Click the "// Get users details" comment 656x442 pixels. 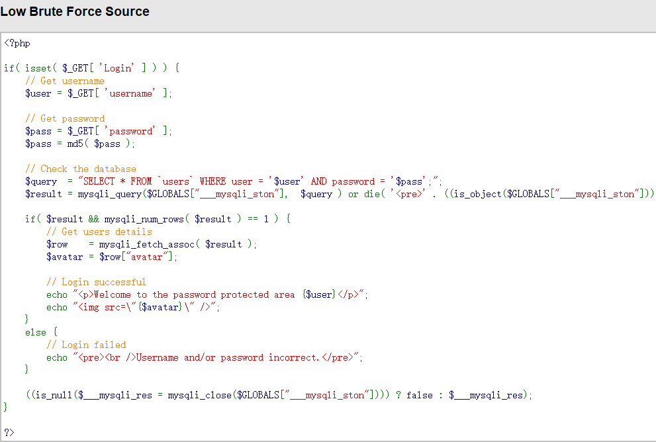[x=99, y=232]
